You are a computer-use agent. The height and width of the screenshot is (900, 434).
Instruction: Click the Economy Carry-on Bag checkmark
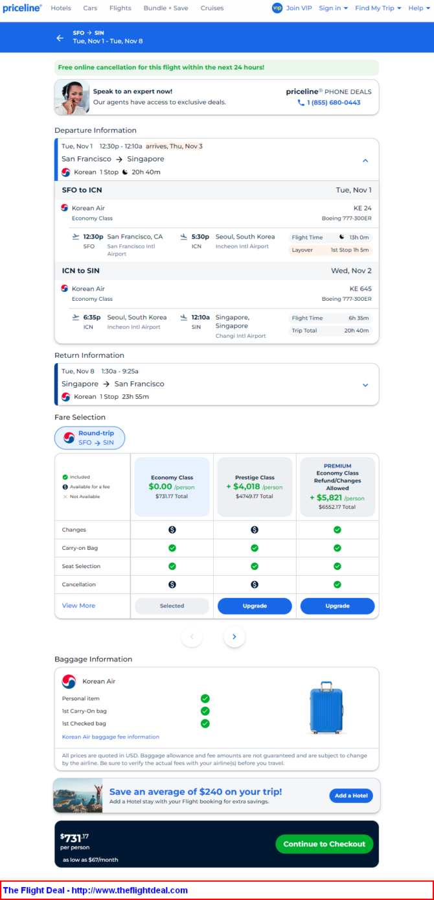pos(172,548)
